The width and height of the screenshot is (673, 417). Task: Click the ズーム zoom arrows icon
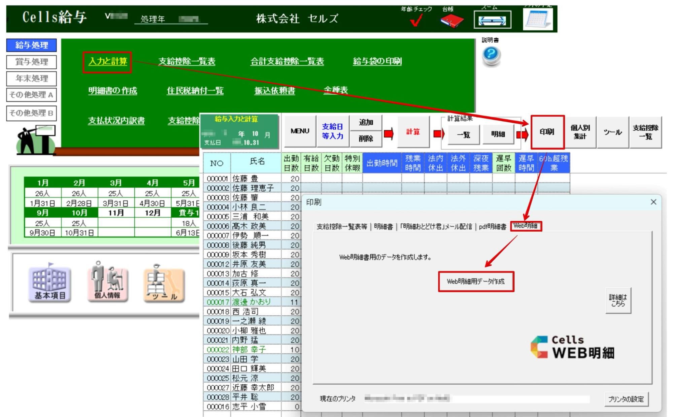pos(492,20)
